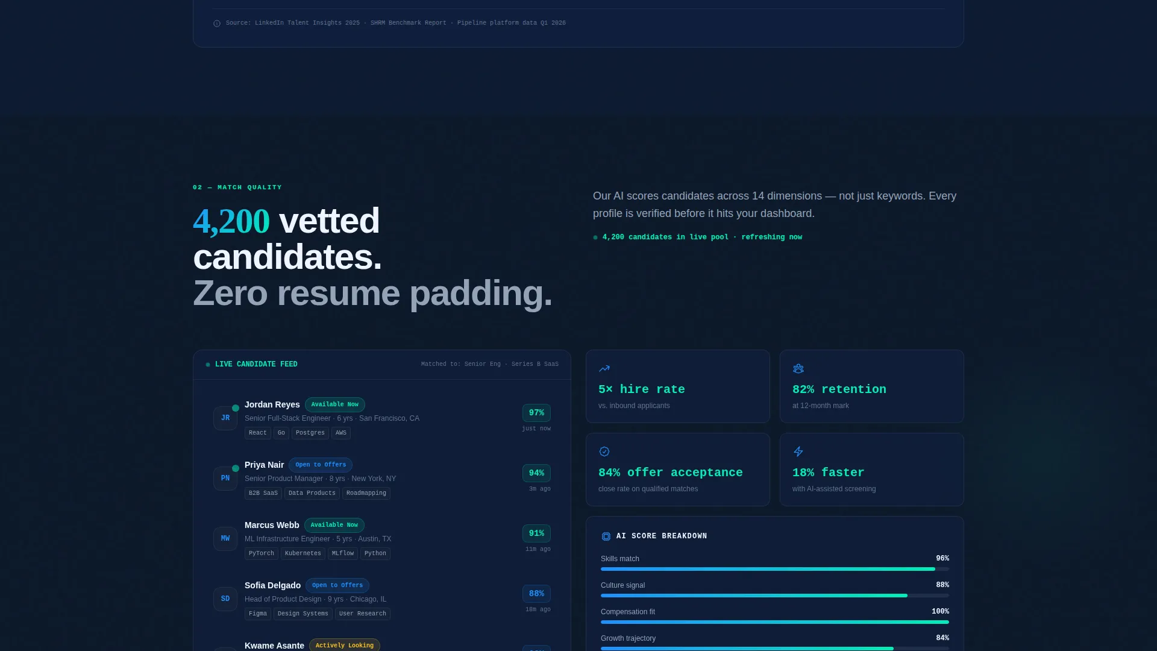Click Priya Nair's Open to Offers badge

click(321, 465)
